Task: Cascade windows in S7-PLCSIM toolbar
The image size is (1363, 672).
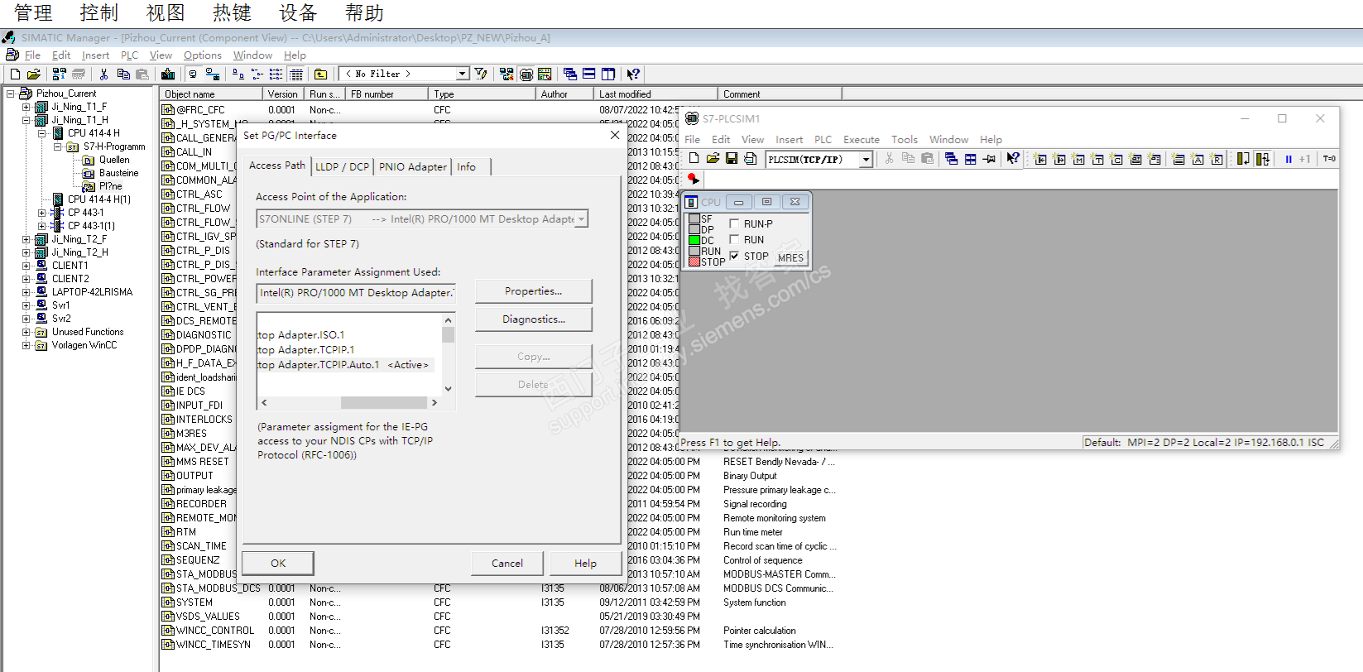Action: [x=952, y=159]
